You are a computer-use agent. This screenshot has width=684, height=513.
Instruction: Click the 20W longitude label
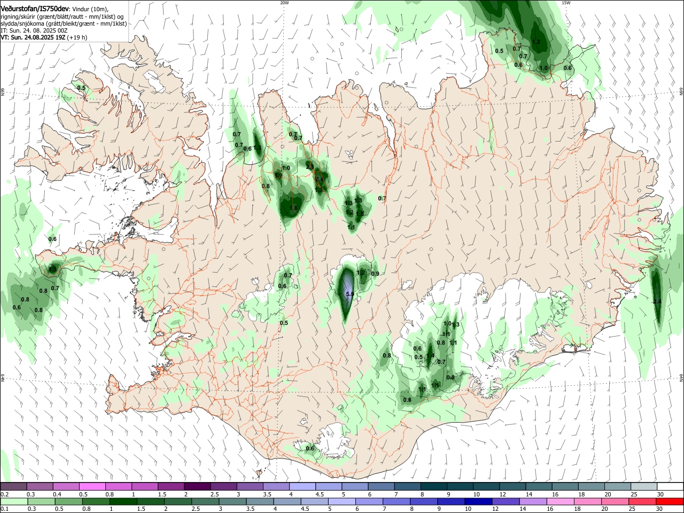(x=284, y=3)
